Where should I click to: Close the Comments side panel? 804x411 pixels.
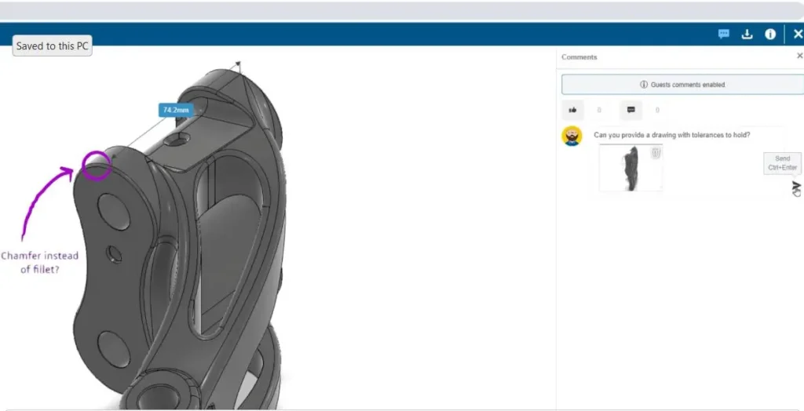[799, 56]
